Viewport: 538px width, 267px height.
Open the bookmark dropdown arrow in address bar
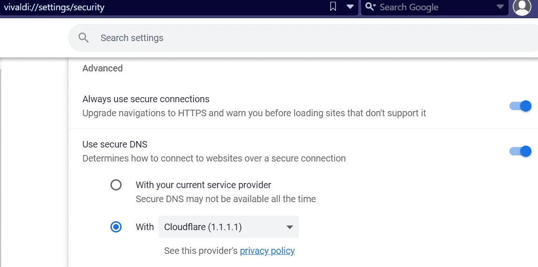(350, 7)
